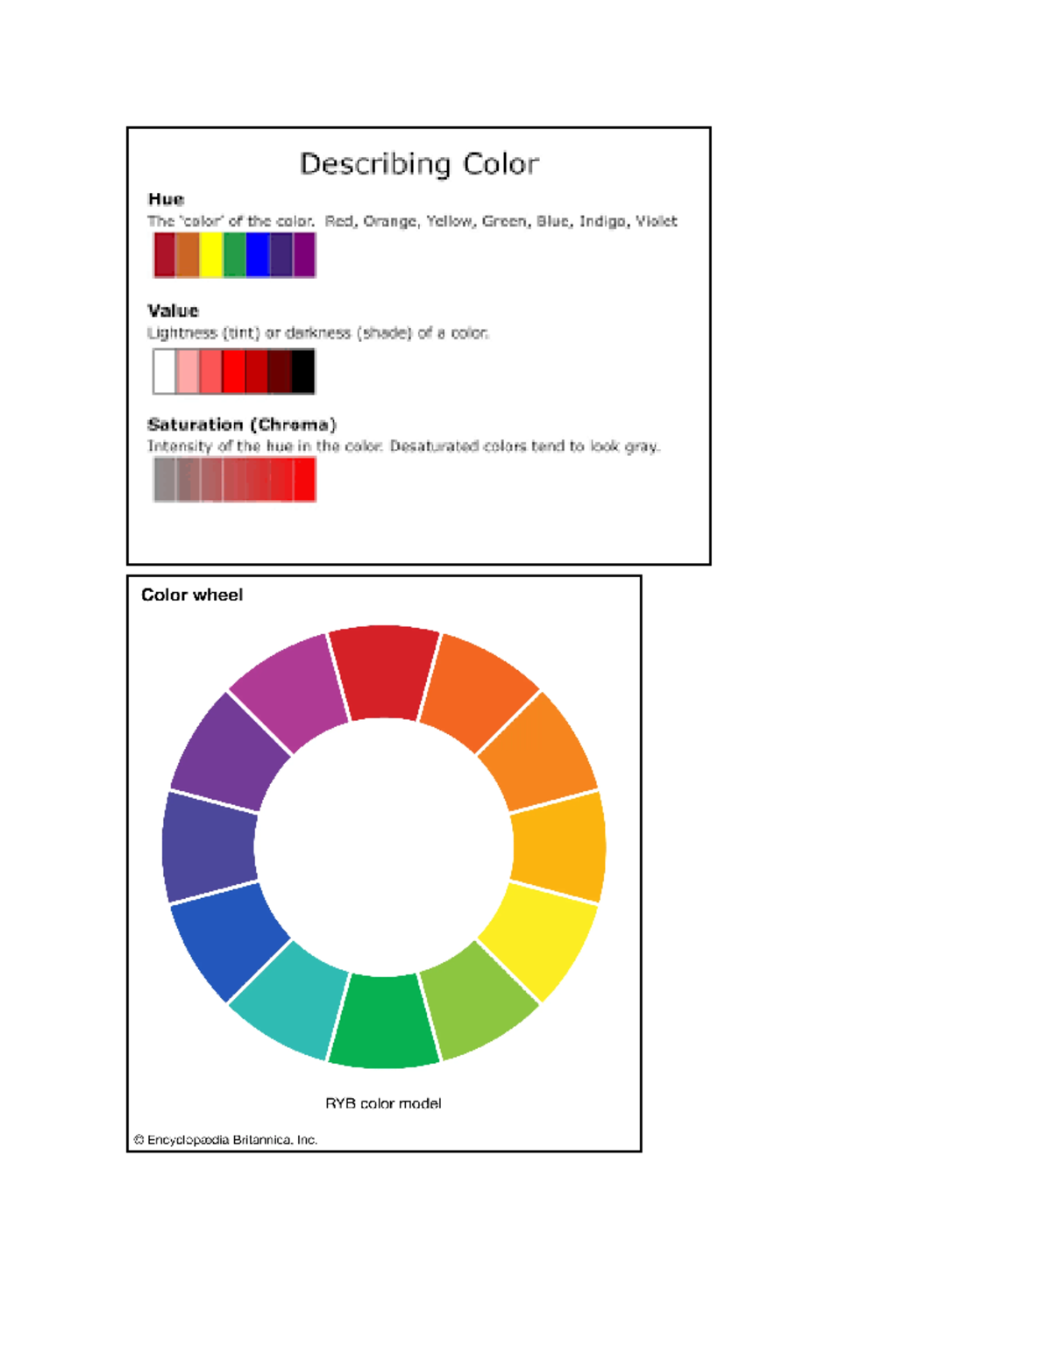The image size is (1052, 1362).
Task: Click the white swatch in the Value row
Action: (165, 371)
